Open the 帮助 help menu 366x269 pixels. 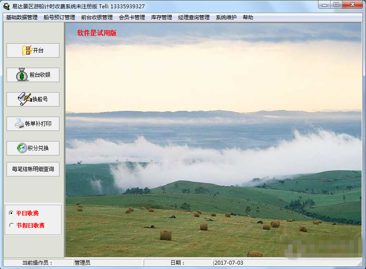(x=247, y=17)
